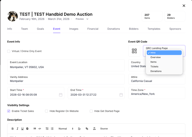Screen dimensions: 192x137
Task: Select Items in landing page list
Action: click(x=164, y=62)
